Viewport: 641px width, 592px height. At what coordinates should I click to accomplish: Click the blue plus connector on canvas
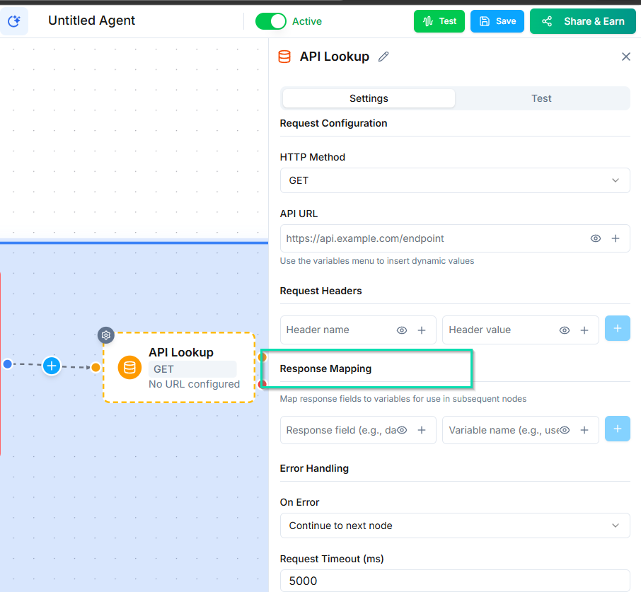51,366
